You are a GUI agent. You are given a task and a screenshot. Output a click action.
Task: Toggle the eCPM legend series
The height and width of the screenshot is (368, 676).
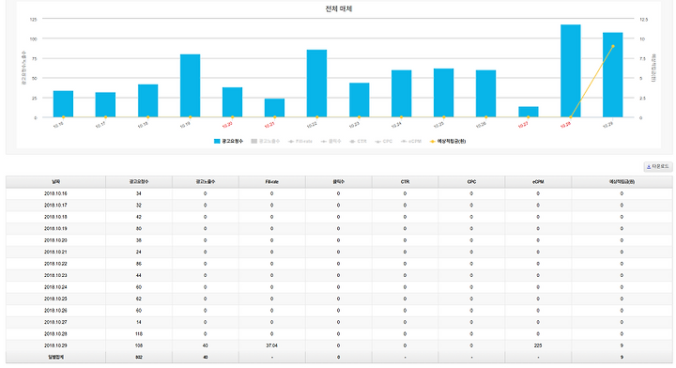point(411,141)
